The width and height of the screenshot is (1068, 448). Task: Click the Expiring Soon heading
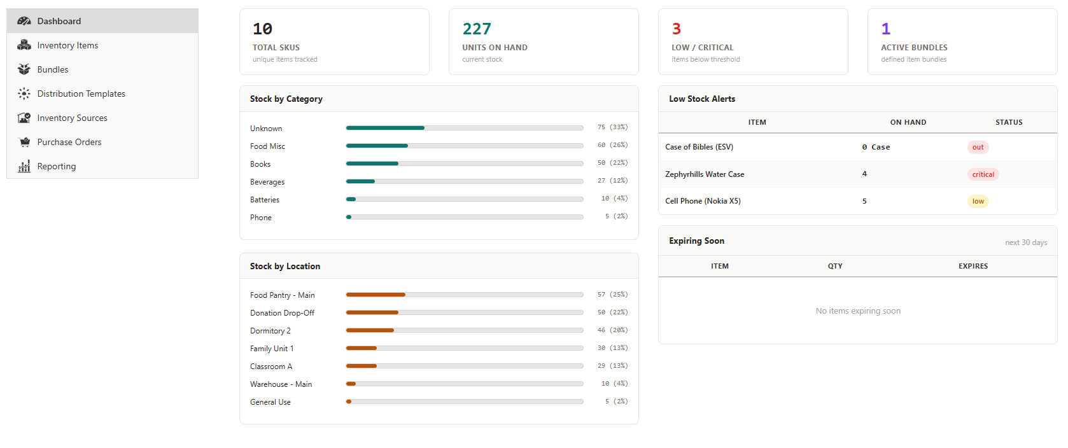pyautogui.click(x=696, y=241)
